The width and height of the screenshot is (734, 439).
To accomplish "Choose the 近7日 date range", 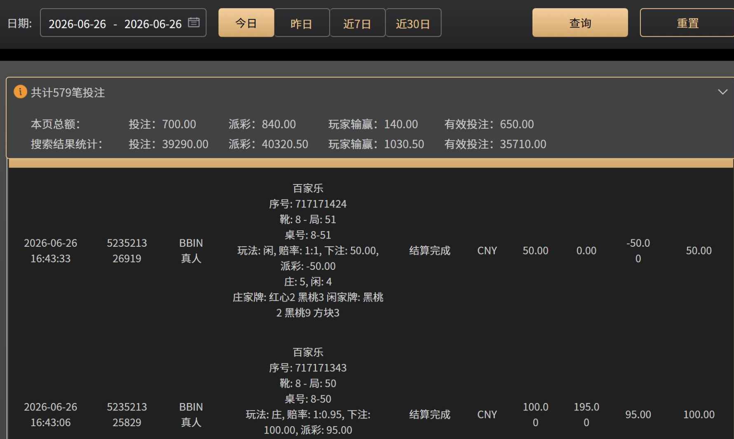I will click(357, 23).
